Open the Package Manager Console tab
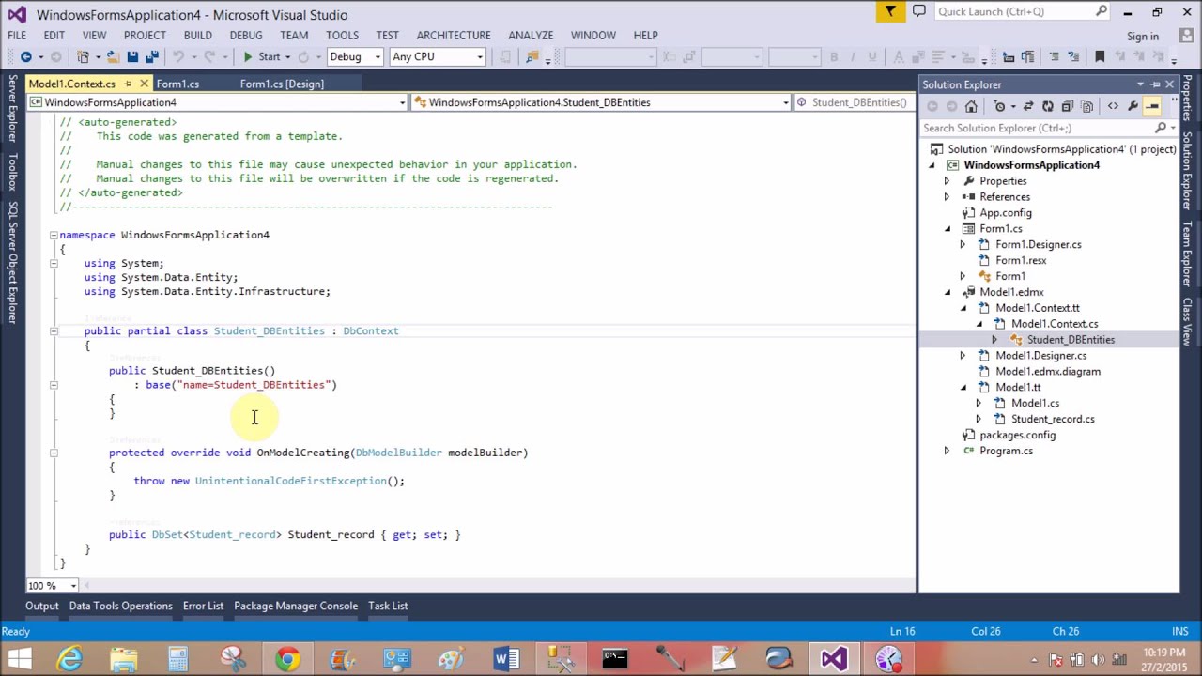The height and width of the screenshot is (676, 1202). point(296,606)
